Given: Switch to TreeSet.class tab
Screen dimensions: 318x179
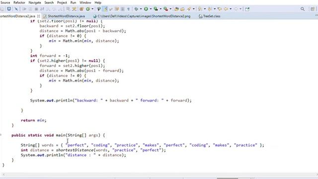Looking at the screenshot, I should click(210, 16).
